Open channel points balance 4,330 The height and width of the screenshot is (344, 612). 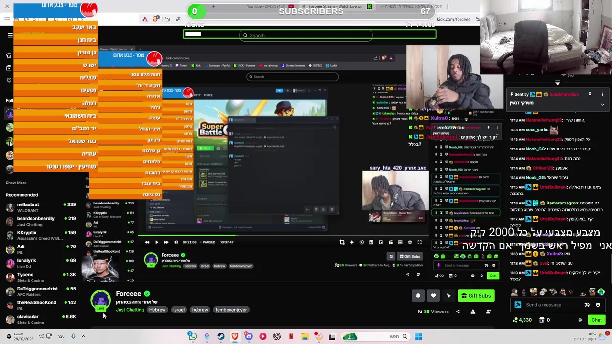coord(522,320)
